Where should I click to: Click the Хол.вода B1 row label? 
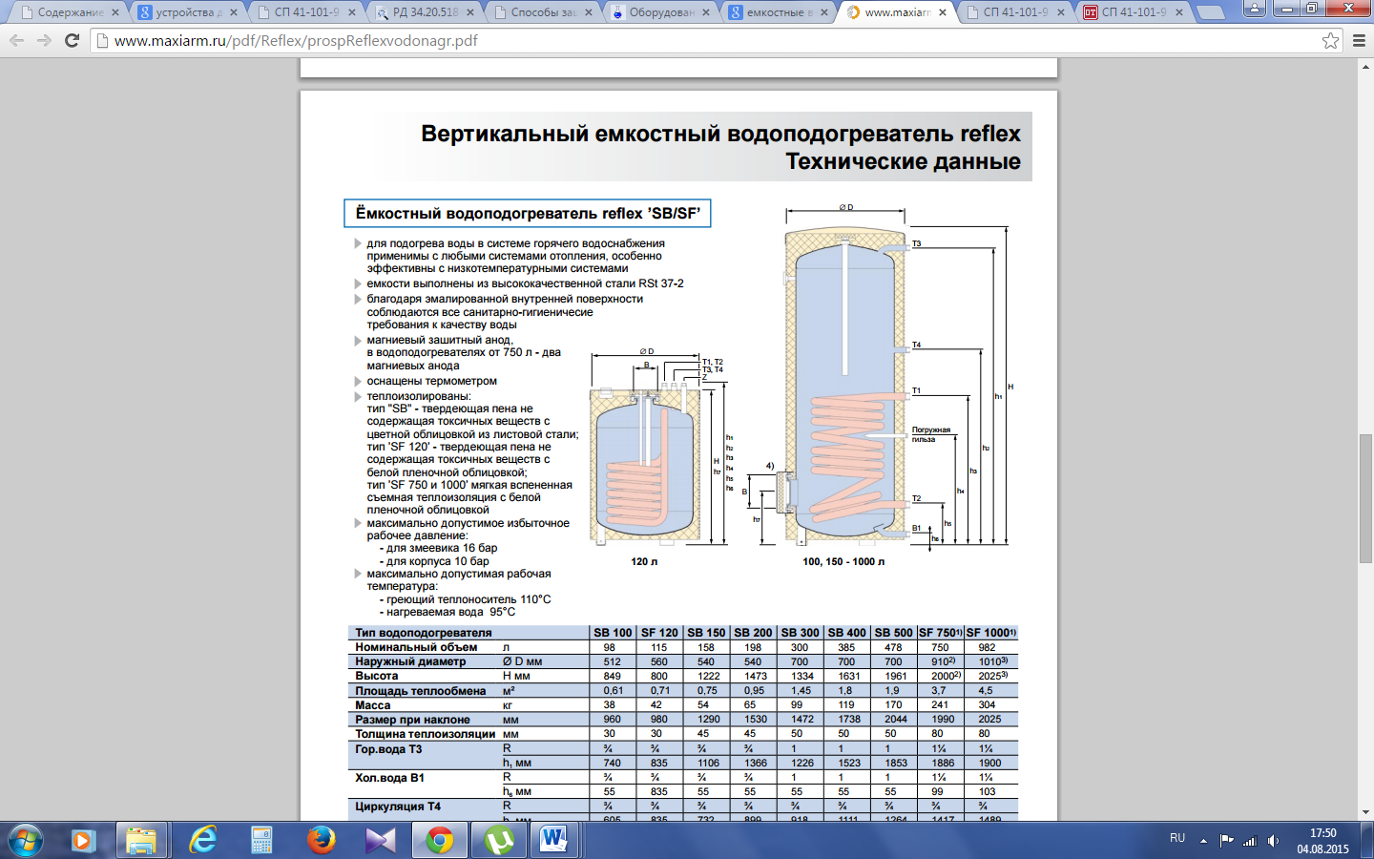[389, 778]
